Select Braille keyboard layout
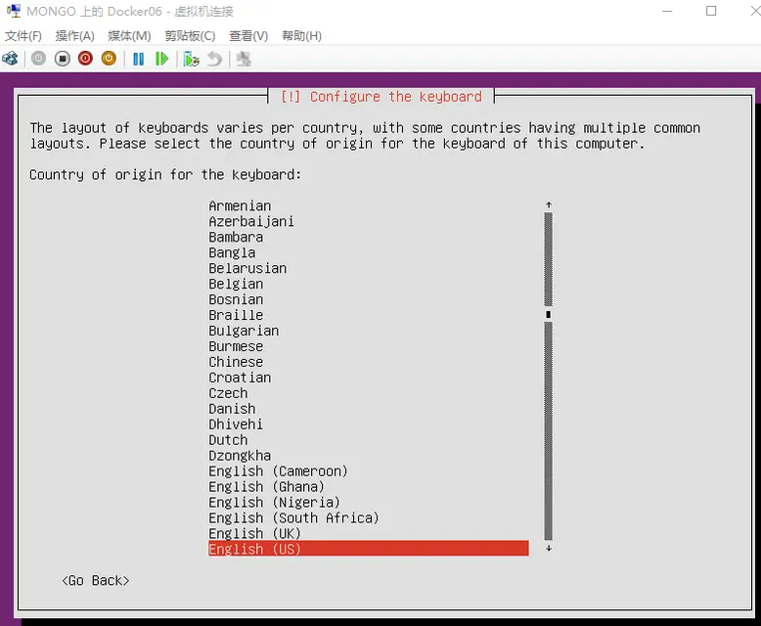This screenshot has width=761, height=626. pos(236,315)
